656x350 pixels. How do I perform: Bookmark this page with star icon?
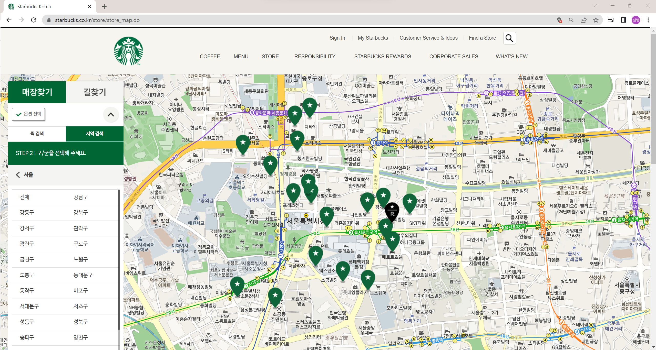coord(596,20)
